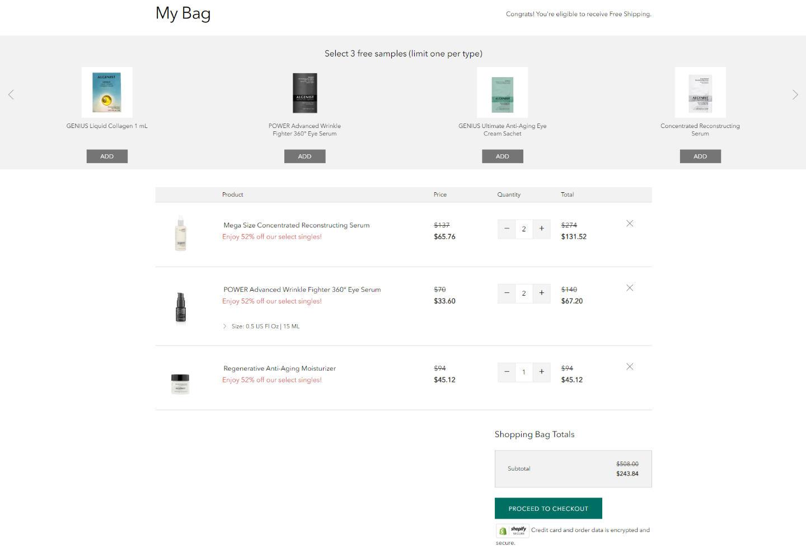Open GENIUS Ultimate Eye Cream Sachet thumbnail
Image resolution: width=806 pixels, height=560 pixels.
click(x=503, y=93)
